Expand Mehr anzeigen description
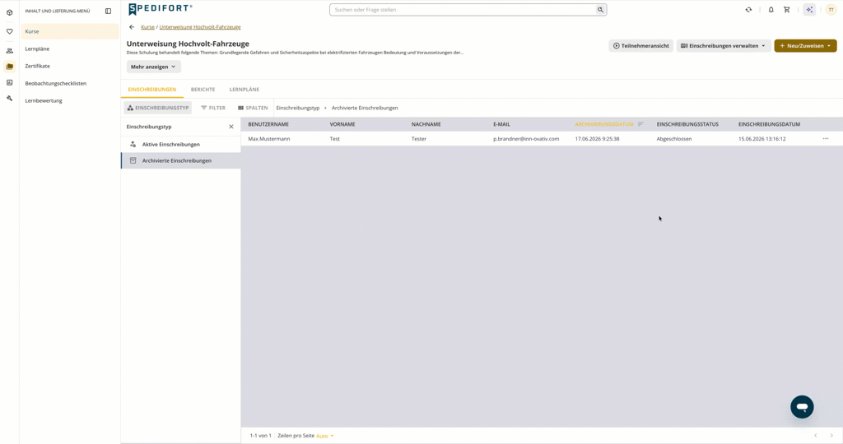Image resolution: width=843 pixels, height=444 pixels. pos(153,67)
